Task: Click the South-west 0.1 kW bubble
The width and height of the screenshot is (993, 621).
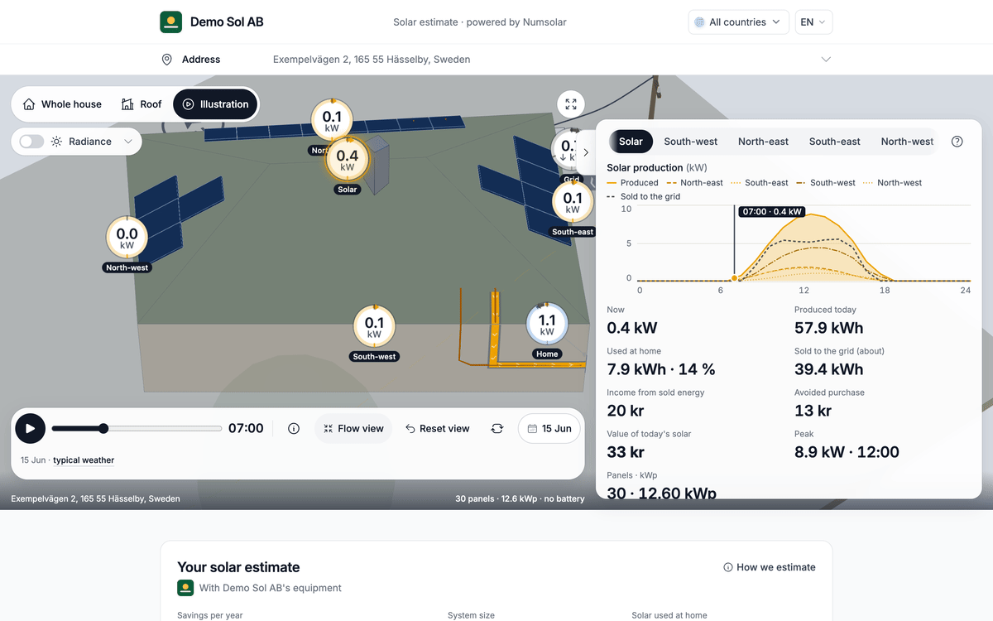Action: (x=374, y=327)
